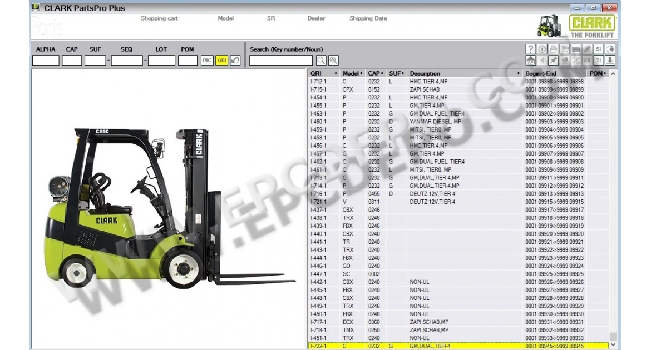This screenshot has height=350, width=651.
Task: Click the forklift product image
Action: [x=169, y=208]
